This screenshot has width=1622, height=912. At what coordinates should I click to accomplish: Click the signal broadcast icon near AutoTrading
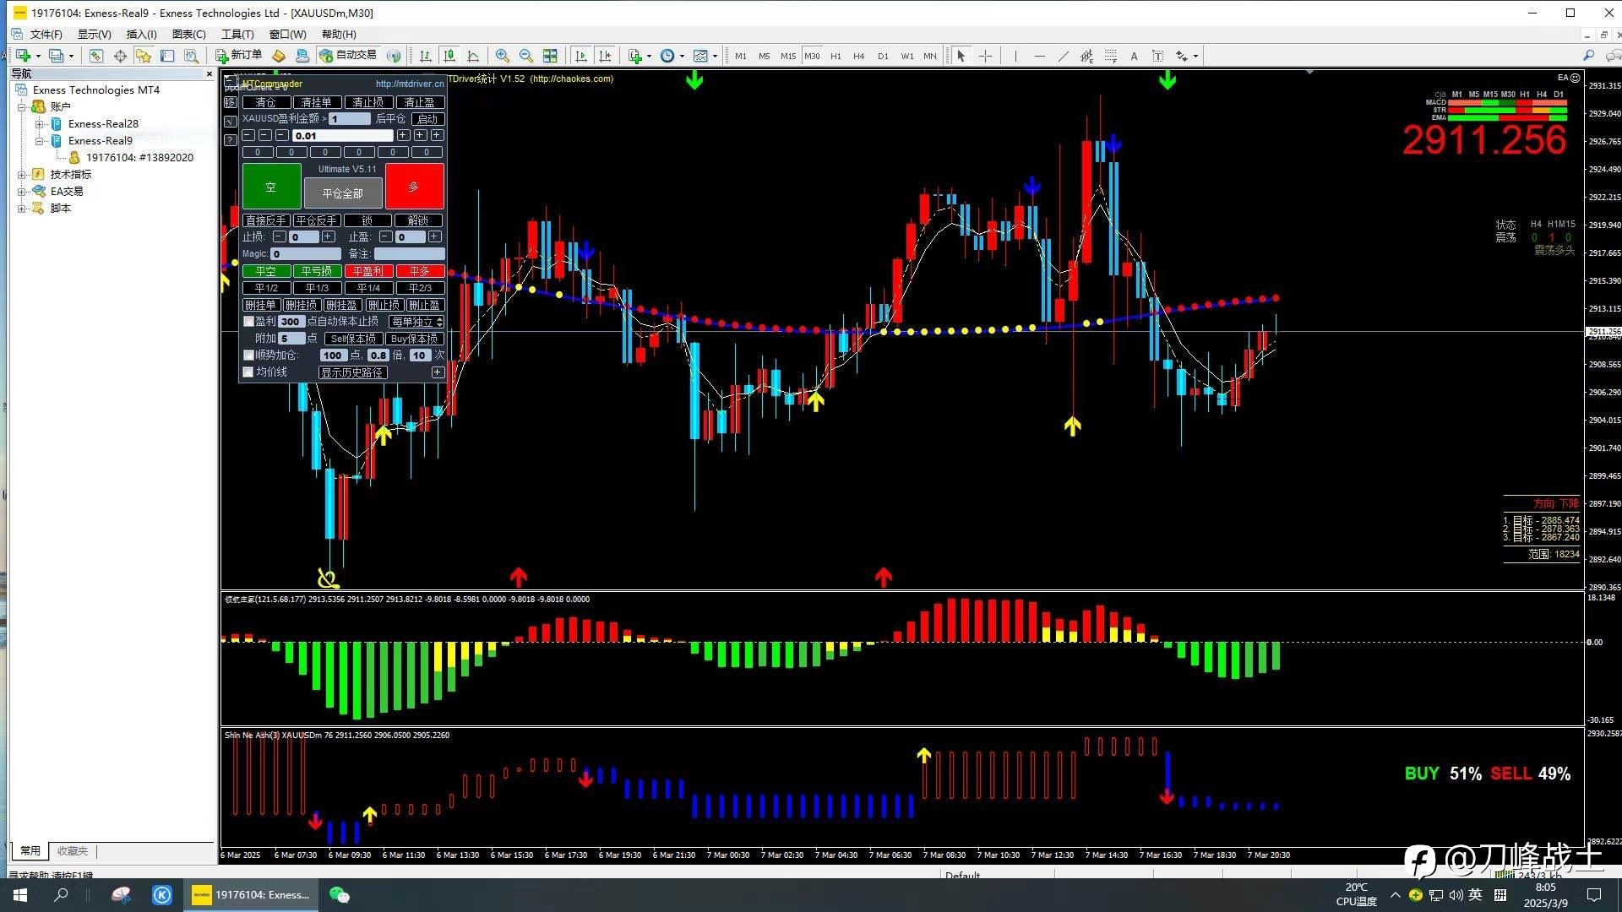pyautogui.click(x=394, y=56)
